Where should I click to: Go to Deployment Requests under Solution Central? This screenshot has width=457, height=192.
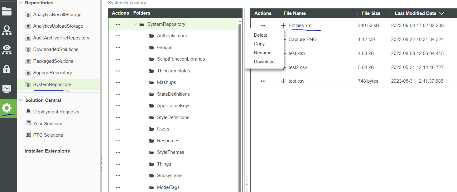tap(56, 112)
